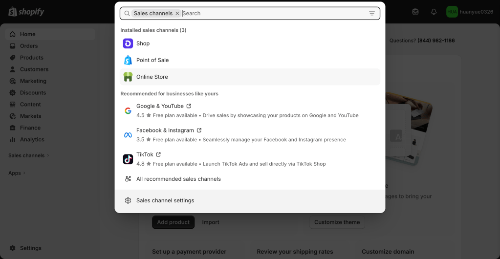This screenshot has height=259, width=500.
Task: Select Point of Sale channel
Action: pyautogui.click(x=250, y=60)
